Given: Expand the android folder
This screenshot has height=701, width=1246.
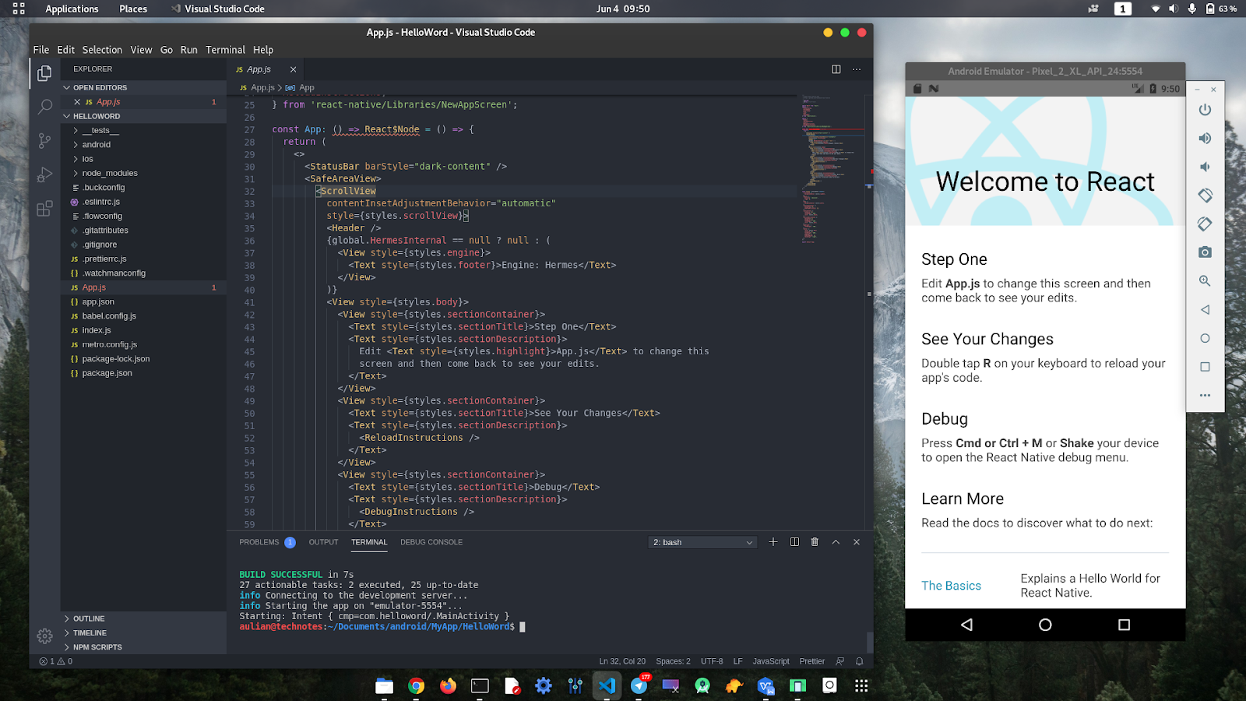Looking at the screenshot, I should point(144,145).
